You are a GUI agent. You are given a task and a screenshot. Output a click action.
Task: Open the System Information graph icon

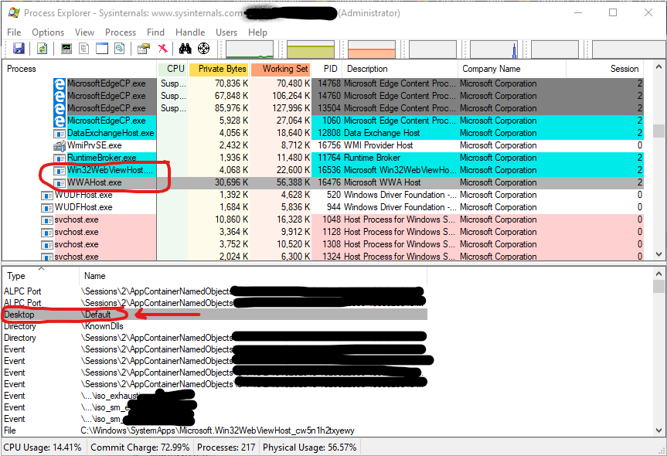point(66,49)
